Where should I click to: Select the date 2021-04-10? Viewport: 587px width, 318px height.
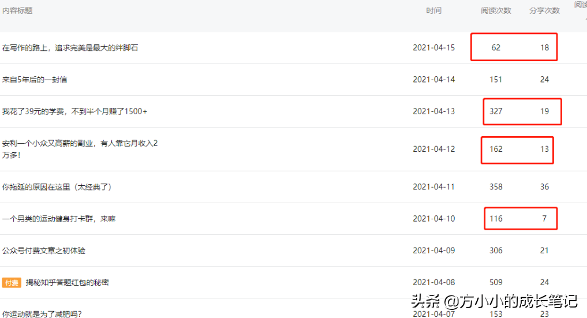[x=433, y=219]
